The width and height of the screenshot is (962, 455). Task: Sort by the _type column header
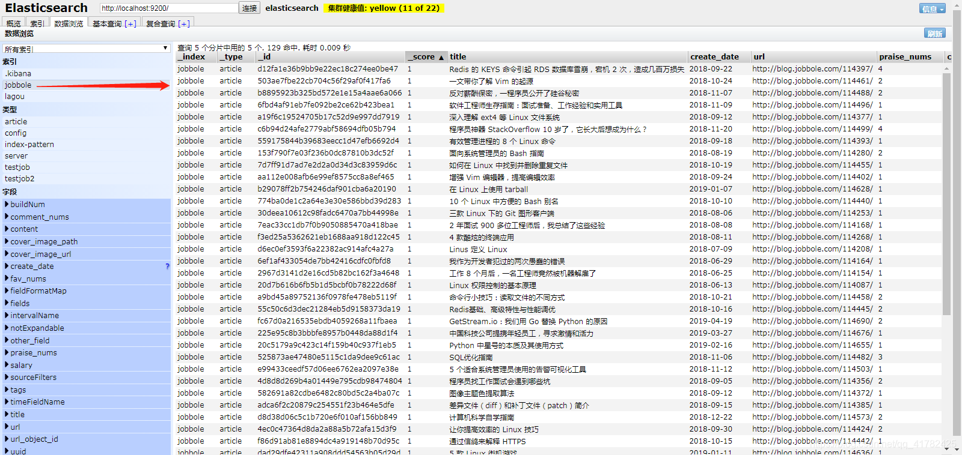(x=237, y=56)
